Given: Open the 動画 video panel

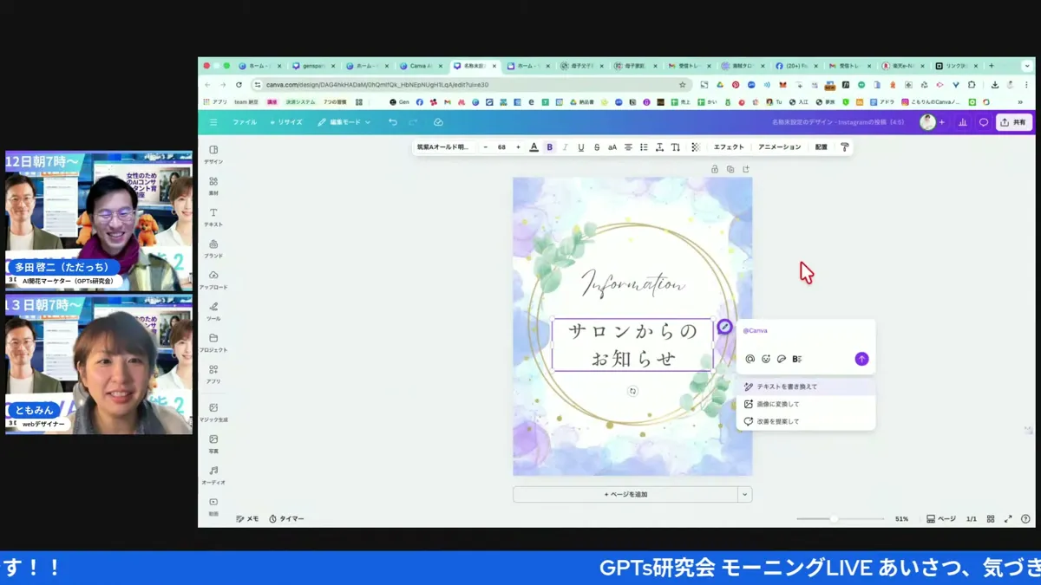Looking at the screenshot, I should coord(213,506).
